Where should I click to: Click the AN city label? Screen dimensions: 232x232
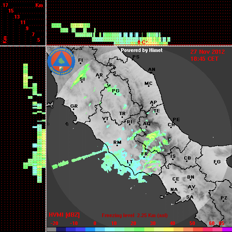[152, 70]
